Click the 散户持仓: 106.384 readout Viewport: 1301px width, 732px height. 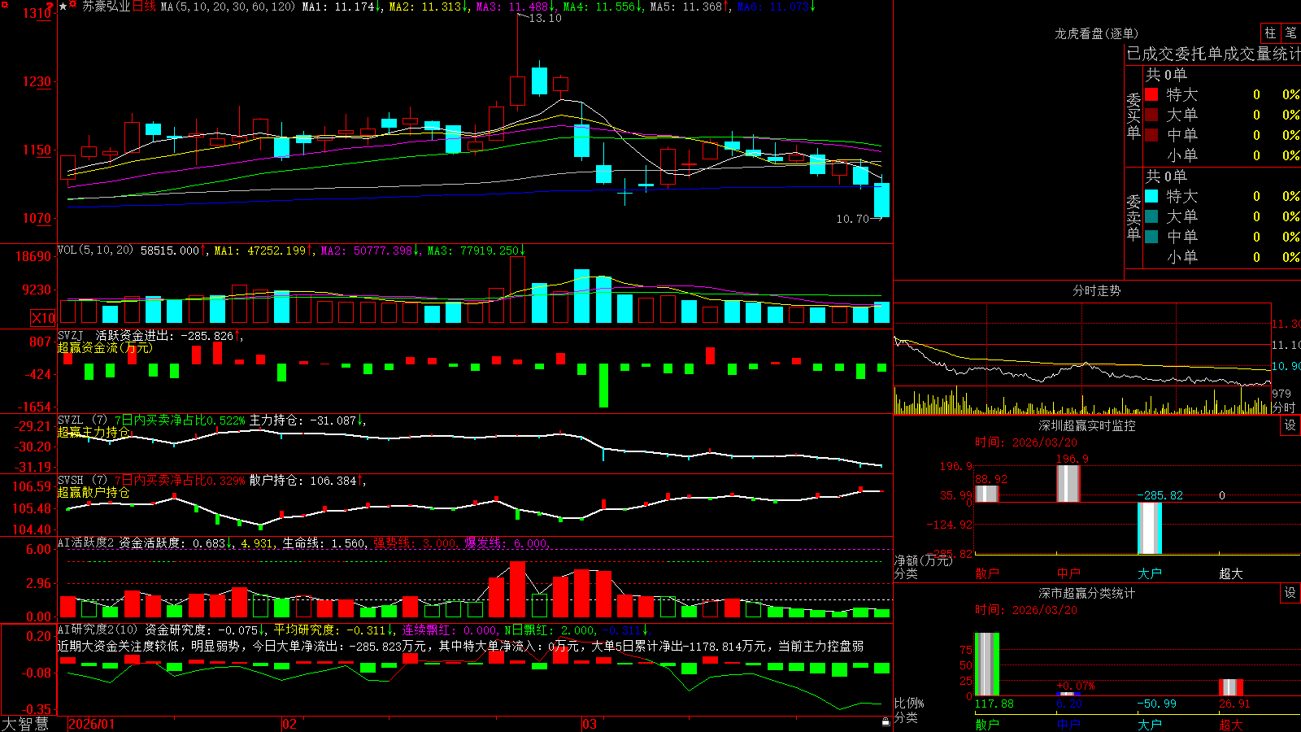(302, 481)
